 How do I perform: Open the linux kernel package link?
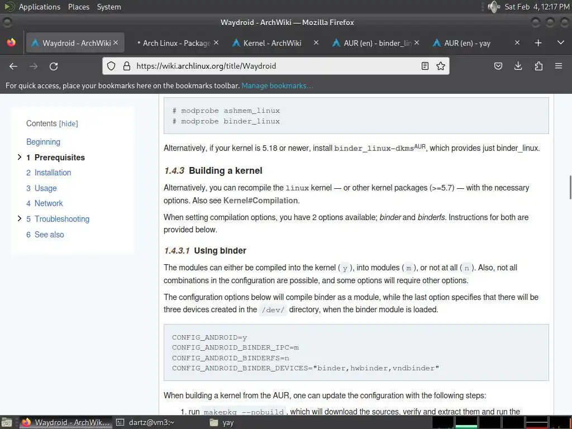[297, 188]
